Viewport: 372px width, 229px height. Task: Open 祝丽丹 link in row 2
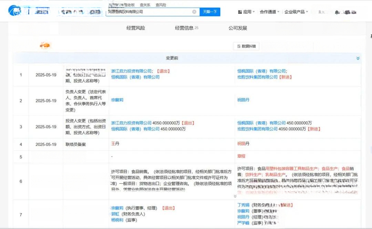pos(243,100)
